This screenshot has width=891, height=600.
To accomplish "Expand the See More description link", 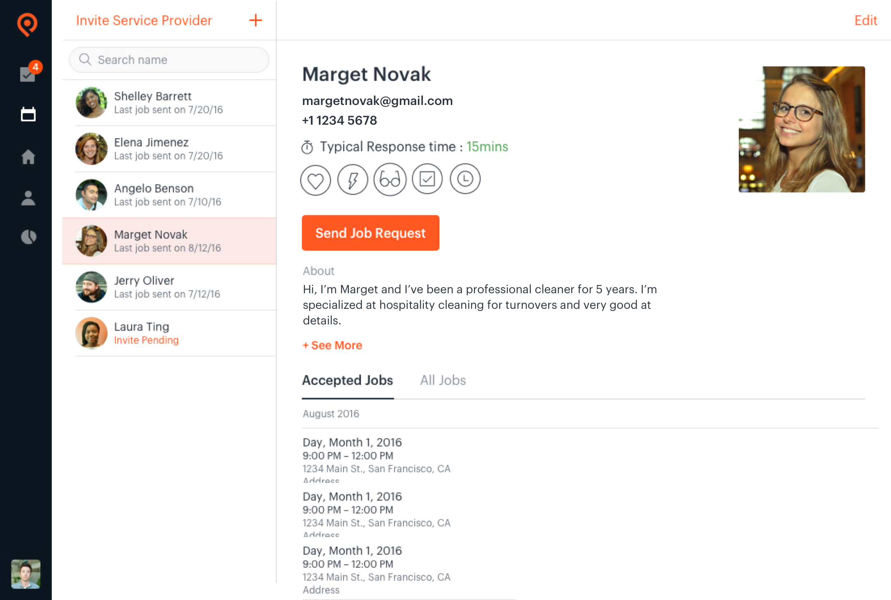I will (332, 345).
